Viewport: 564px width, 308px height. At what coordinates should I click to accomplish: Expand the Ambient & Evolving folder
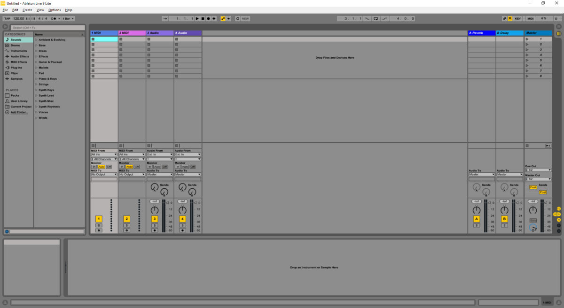(36, 40)
